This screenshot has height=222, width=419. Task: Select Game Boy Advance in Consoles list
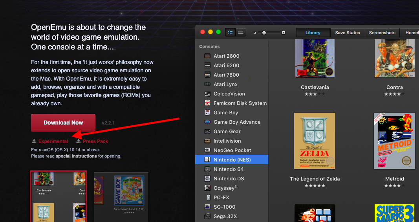click(x=232, y=122)
